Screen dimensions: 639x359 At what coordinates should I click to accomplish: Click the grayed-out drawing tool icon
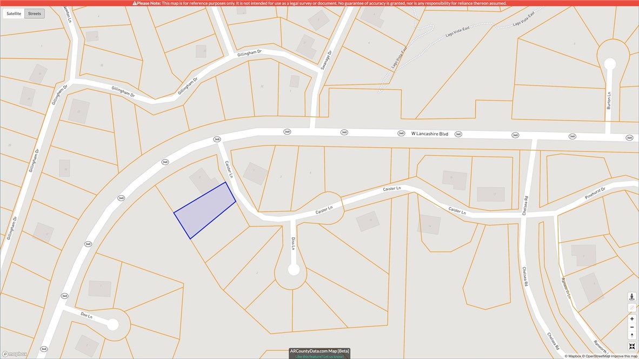(631, 308)
